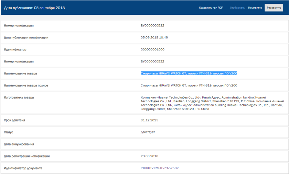The width and height of the screenshot is (289, 174).
Task: Open document link PJUUUTVJRMAE-73-57582
Action: coord(159,168)
